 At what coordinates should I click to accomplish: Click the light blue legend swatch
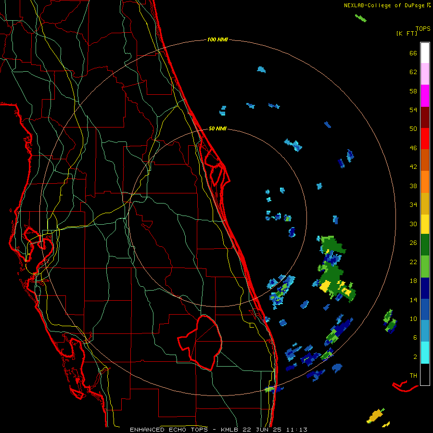click(x=425, y=331)
